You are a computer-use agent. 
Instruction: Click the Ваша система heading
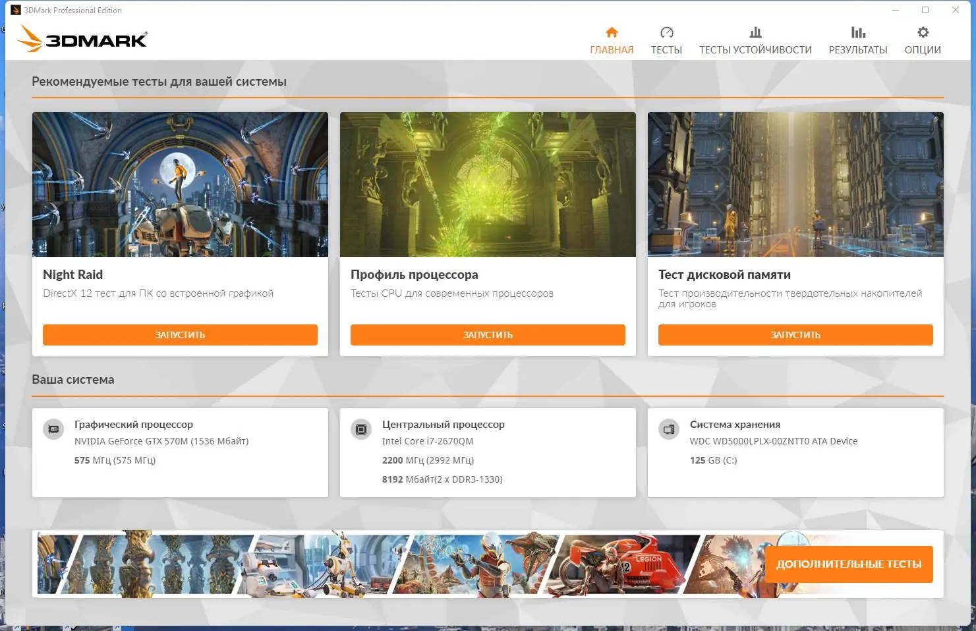coord(73,379)
